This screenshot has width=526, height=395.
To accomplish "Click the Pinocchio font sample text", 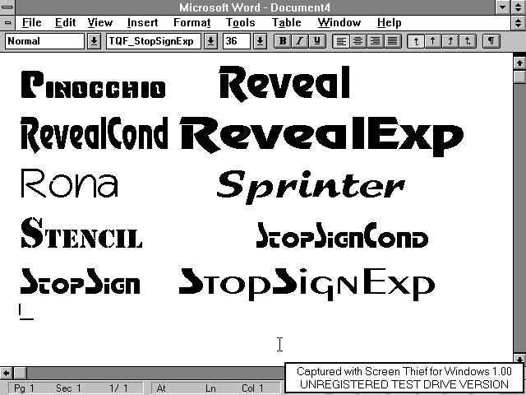I will pos(93,84).
